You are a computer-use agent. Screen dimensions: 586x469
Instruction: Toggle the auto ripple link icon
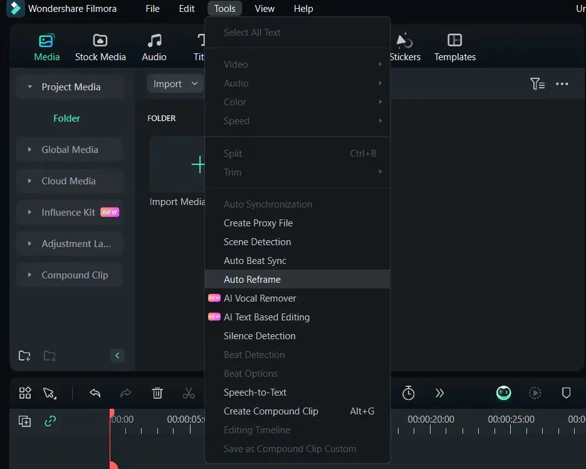(x=50, y=421)
